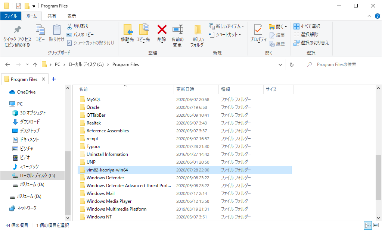Select the MySQL folder

point(185,100)
